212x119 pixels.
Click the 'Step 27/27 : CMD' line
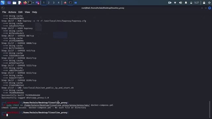(37, 88)
